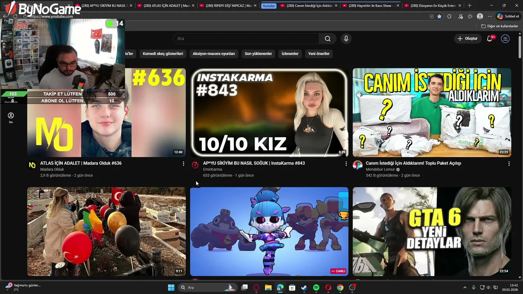Image resolution: width=523 pixels, height=294 pixels.
Task: Open the Windows Start menu
Action: click(x=171, y=287)
